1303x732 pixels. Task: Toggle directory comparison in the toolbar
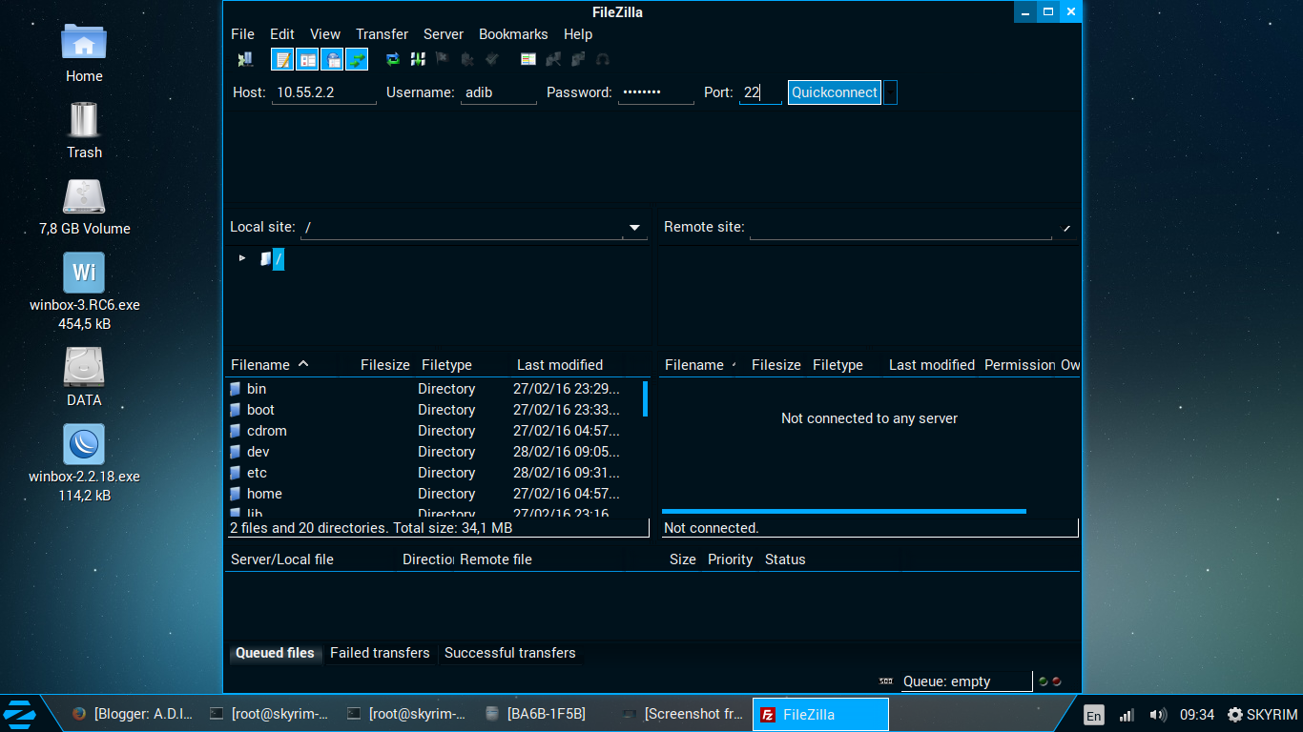[x=553, y=59]
